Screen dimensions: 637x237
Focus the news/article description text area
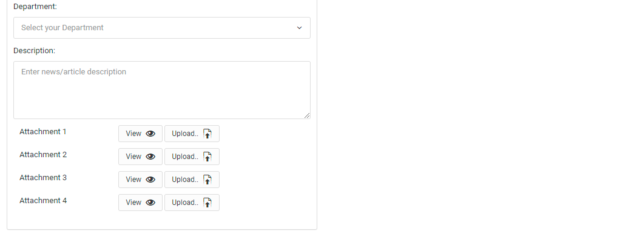[x=162, y=90]
